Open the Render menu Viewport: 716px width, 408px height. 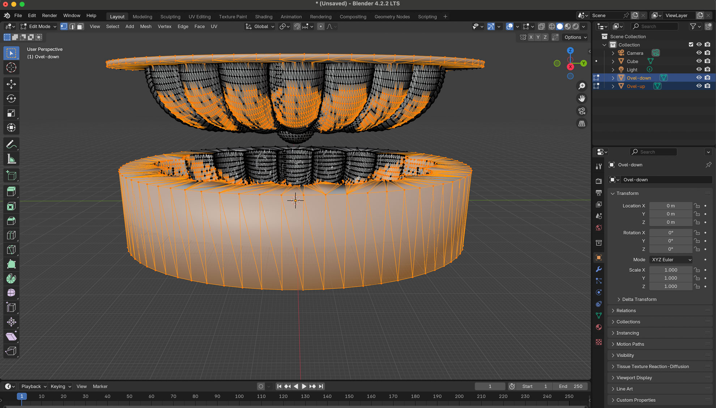point(50,16)
